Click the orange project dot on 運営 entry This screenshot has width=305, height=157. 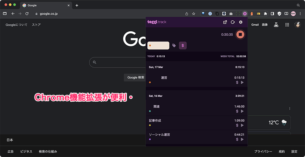[x=150, y=82]
